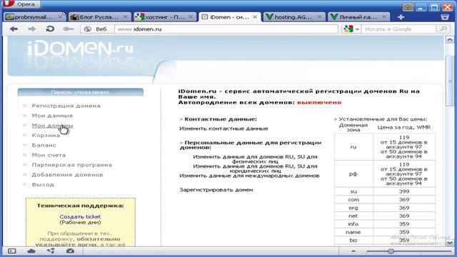Close the hosting.AG tab
The height and width of the screenshot is (257, 457).
pyautogui.click(x=319, y=17)
